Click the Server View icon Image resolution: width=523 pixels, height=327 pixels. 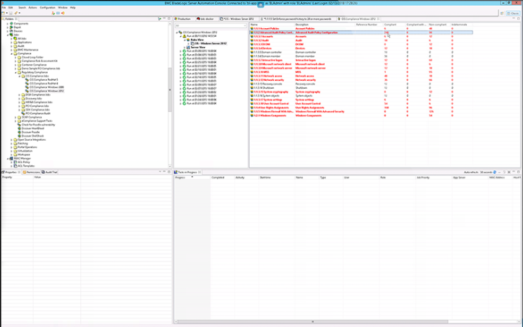click(188, 48)
